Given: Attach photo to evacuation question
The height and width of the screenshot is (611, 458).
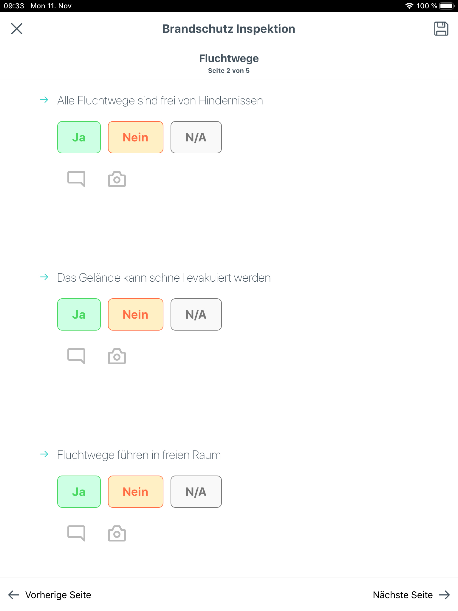Looking at the screenshot, I should point(117,356).
